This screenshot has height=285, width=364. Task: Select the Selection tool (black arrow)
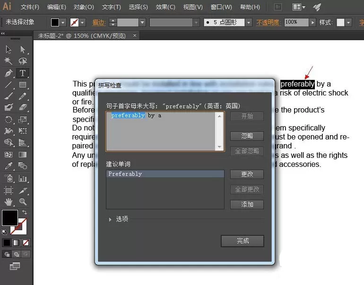point(9,50)
